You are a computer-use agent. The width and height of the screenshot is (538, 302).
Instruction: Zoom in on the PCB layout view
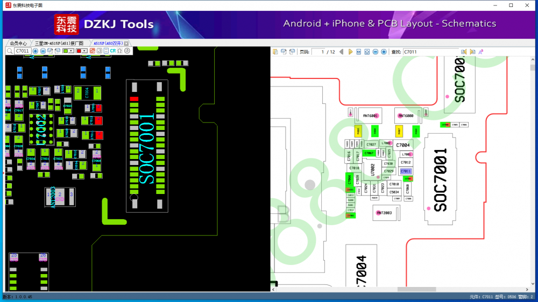pos(35,51)
